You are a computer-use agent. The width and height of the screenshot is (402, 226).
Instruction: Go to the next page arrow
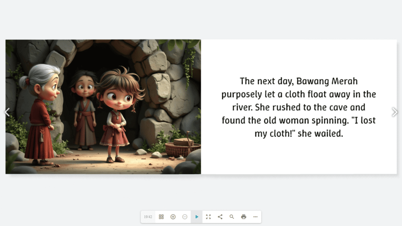tap(395, 112)
